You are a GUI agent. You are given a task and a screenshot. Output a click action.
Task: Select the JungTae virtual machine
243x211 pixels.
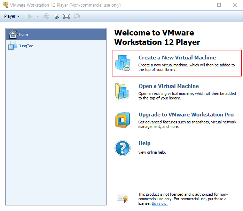(56, 46)
